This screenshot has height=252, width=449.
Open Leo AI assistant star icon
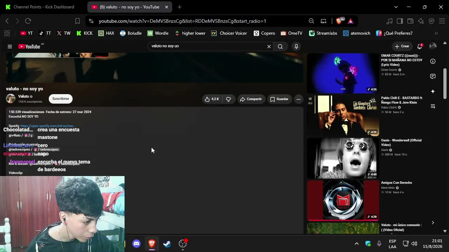click(421, 21)
